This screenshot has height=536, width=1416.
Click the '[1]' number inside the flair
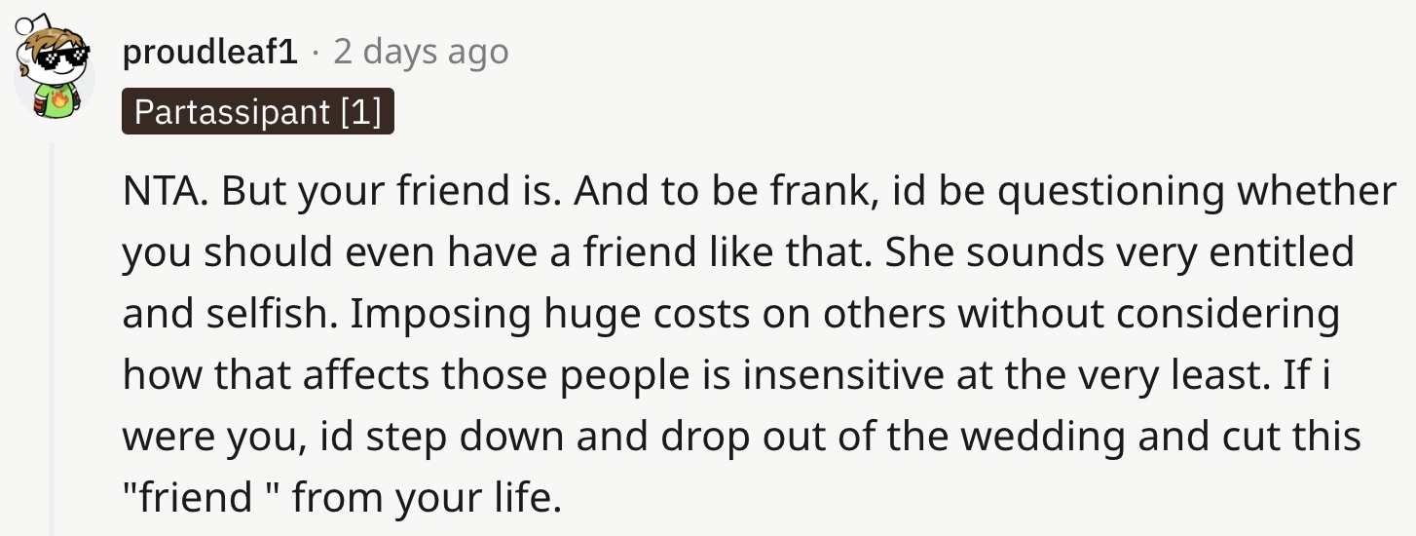coord(360,112)
